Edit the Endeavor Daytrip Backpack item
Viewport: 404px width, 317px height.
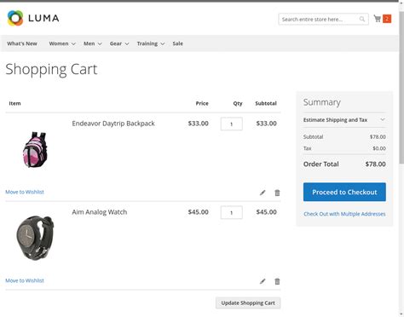coord(263,193)
